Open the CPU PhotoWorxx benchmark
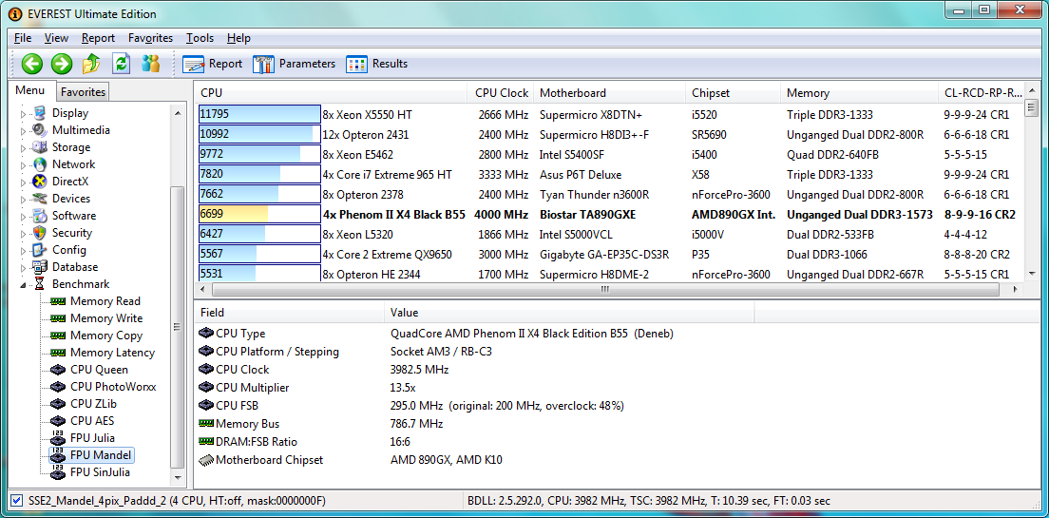 coord(113,386)
